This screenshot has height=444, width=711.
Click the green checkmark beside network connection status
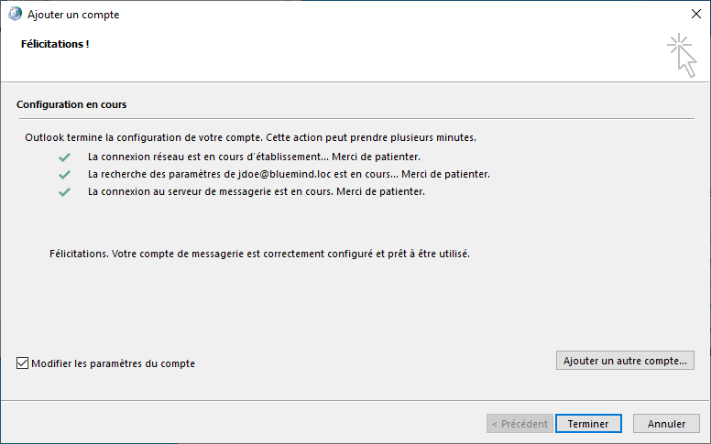point(64,157)
